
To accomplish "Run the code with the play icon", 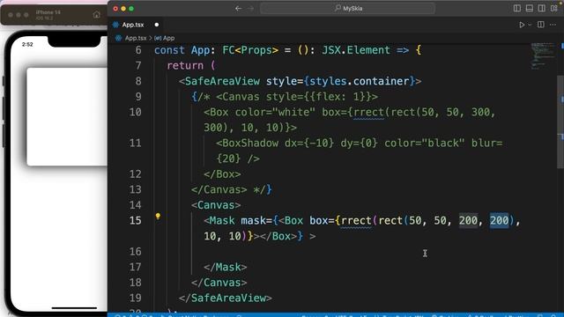I will [x=522, y=25].
